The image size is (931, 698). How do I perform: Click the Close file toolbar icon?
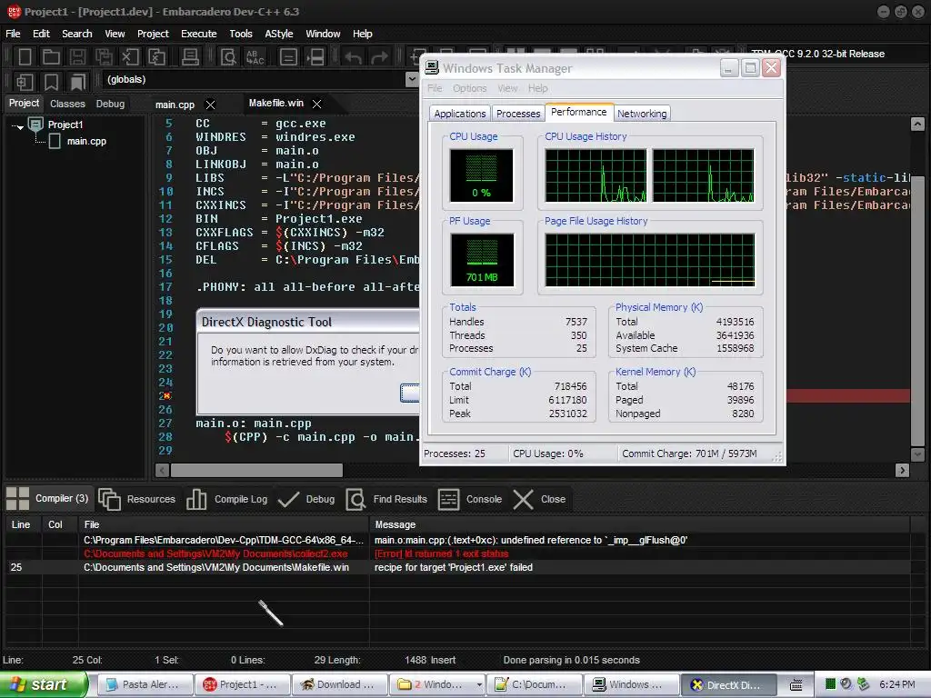[130, 57]
